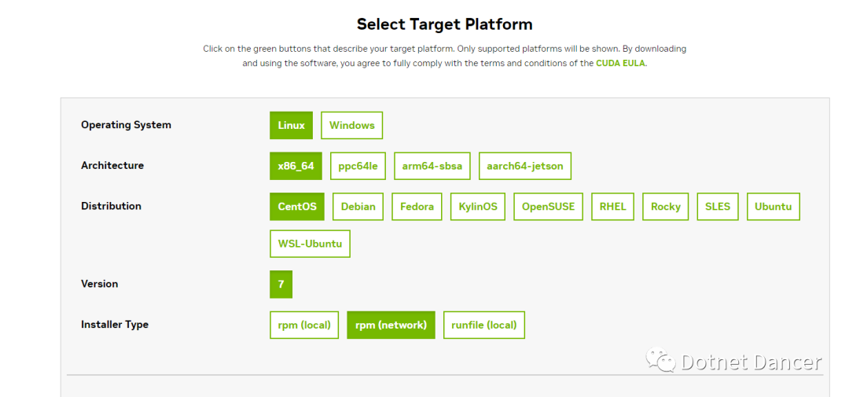
Task: Select the KylinOS distribution
Action: coord(478,207)
